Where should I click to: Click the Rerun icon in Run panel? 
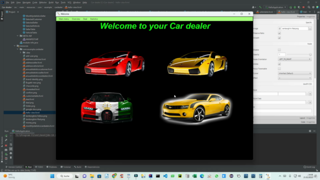6,135
